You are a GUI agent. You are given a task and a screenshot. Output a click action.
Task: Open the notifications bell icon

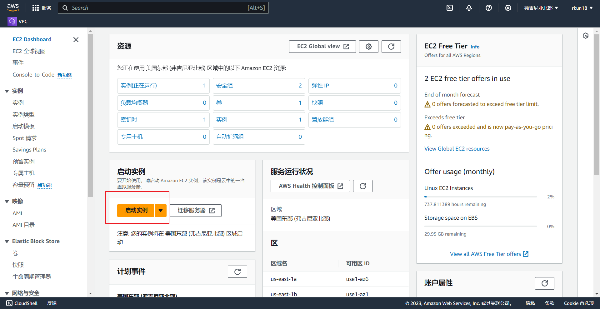coord(469,8)
